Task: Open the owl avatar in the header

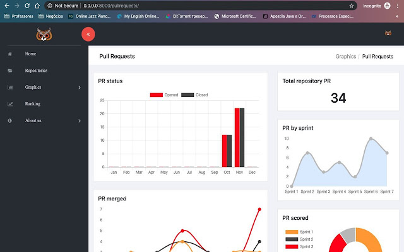Action: pyautogui.click(x=388, y=33)
